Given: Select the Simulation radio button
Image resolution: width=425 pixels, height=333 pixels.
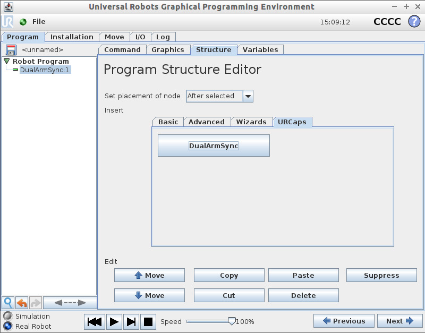Looking at the screenshot, I should [7, 316].
